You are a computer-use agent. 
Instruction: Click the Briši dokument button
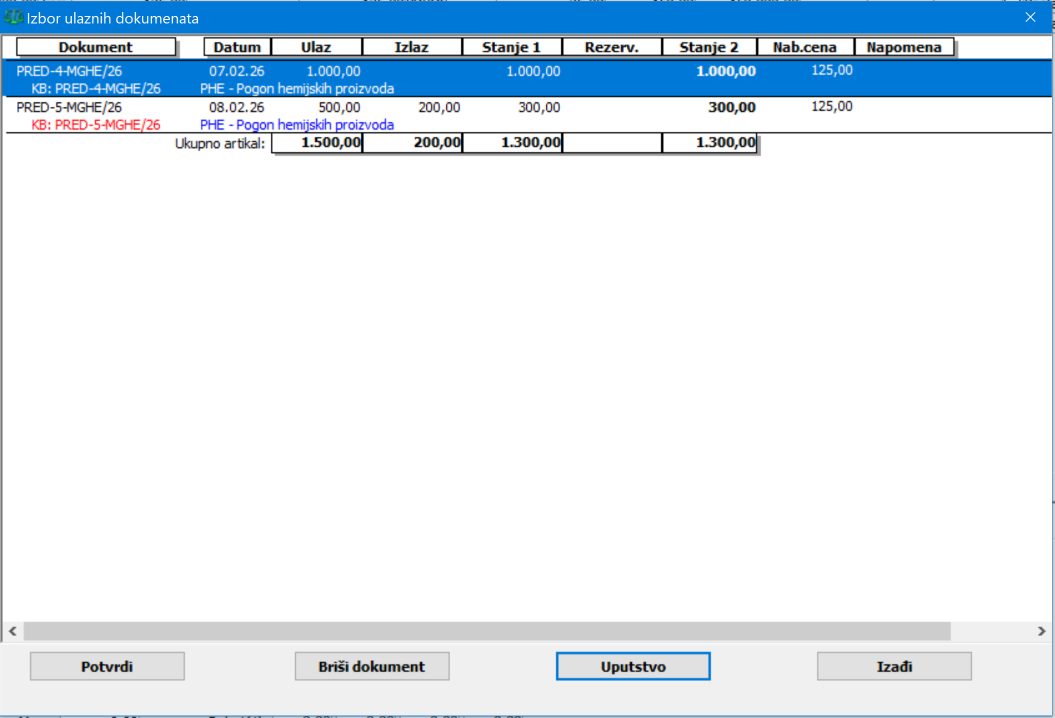[x=372, y=666]
